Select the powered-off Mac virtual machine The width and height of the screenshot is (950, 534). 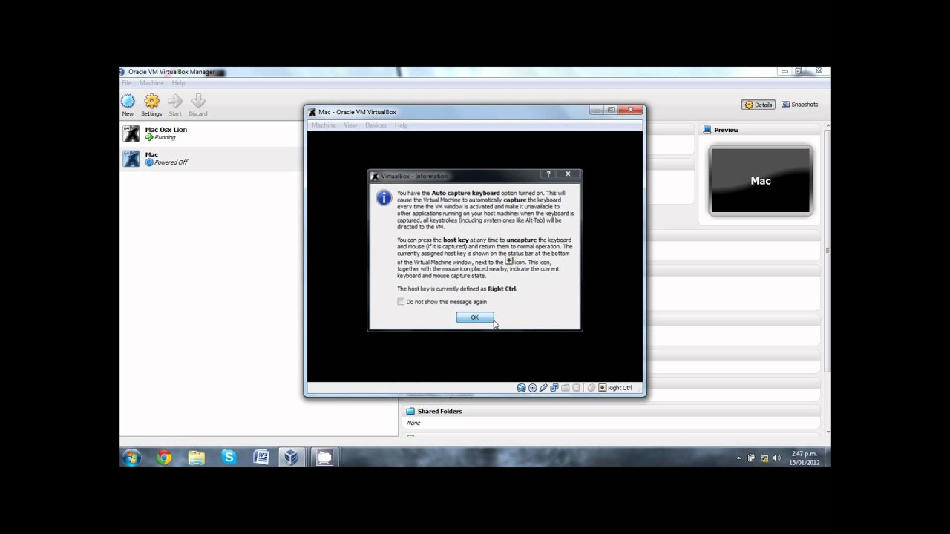click(x=212, y=158)
